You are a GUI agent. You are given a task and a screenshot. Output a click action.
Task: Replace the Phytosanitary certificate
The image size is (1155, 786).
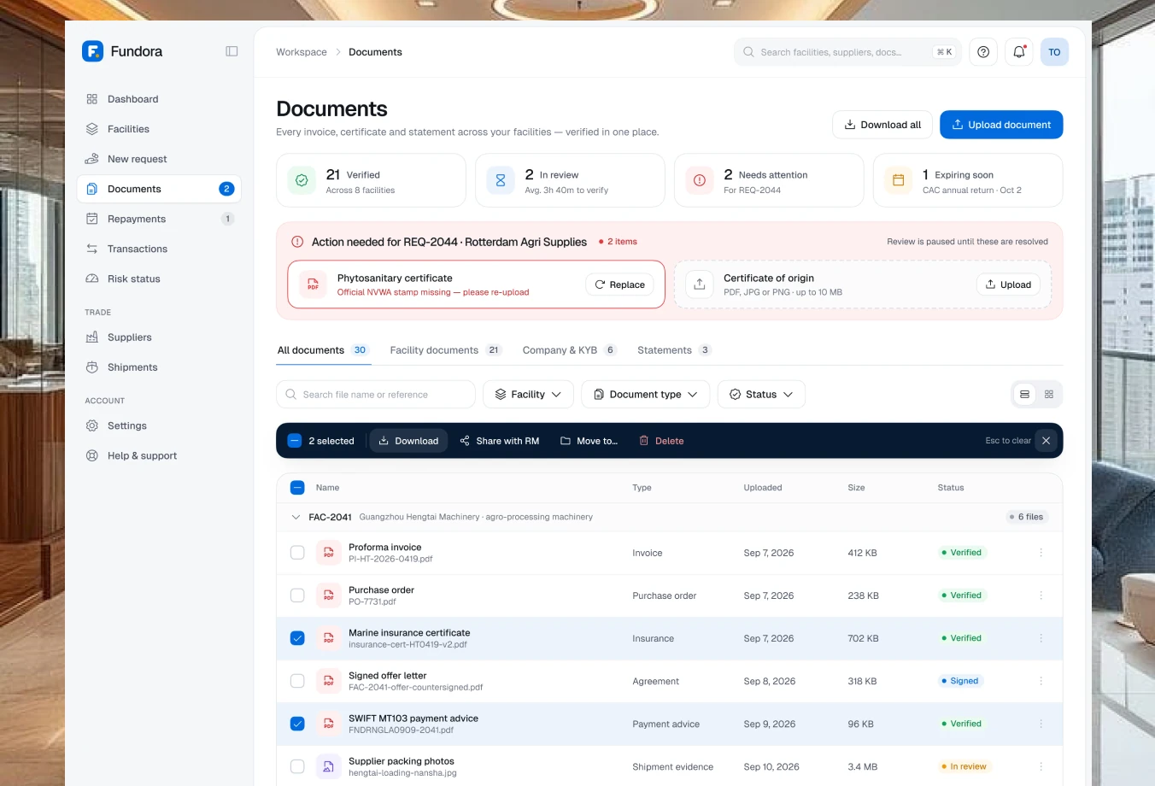(619, 284)
